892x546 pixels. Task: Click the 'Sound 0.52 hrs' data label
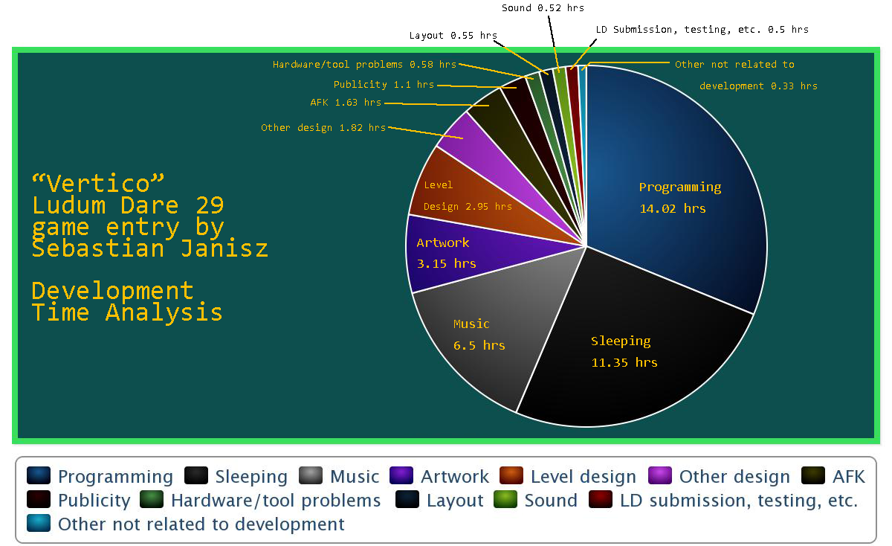click(543, 8)
